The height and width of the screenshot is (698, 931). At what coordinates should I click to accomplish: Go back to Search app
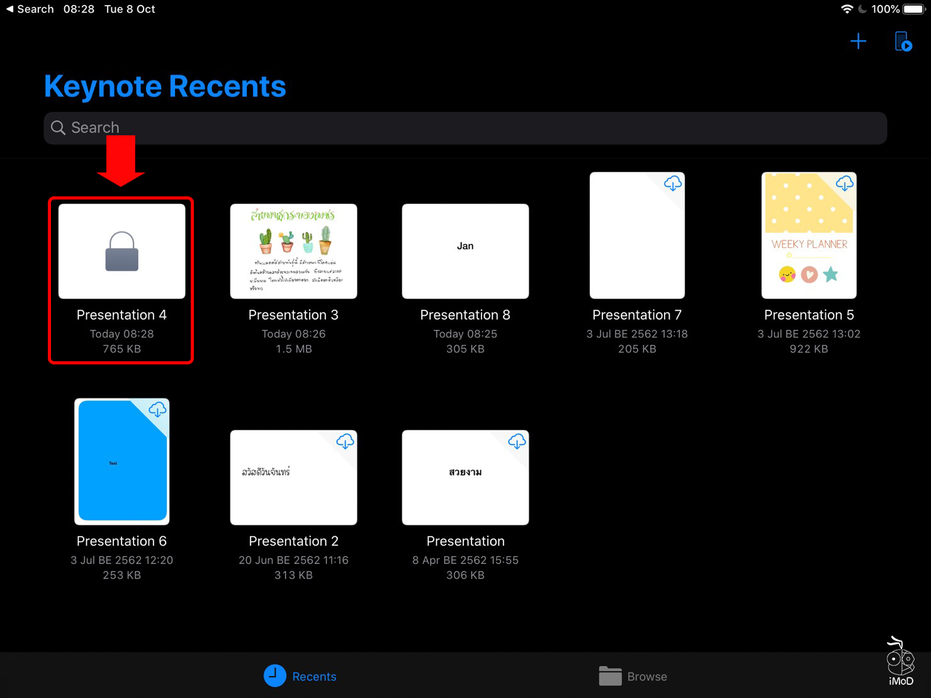coord(30,9)
